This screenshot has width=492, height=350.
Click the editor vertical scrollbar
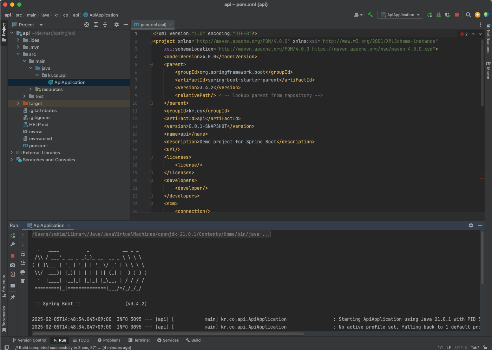pos(482,73)
